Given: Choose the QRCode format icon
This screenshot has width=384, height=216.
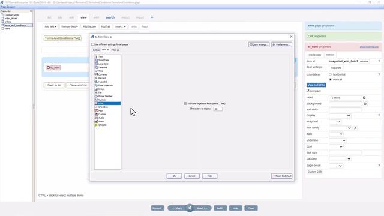Looking at the screenshot, I should coord(96,125).
